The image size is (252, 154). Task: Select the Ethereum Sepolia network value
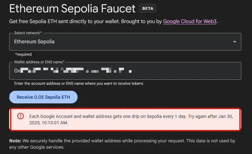(34, 42)
